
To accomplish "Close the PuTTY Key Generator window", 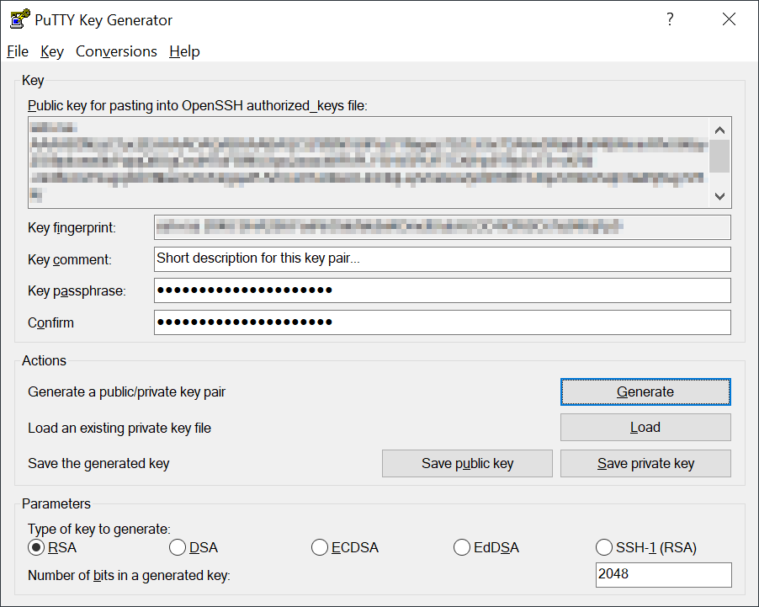I will [729, 19].
